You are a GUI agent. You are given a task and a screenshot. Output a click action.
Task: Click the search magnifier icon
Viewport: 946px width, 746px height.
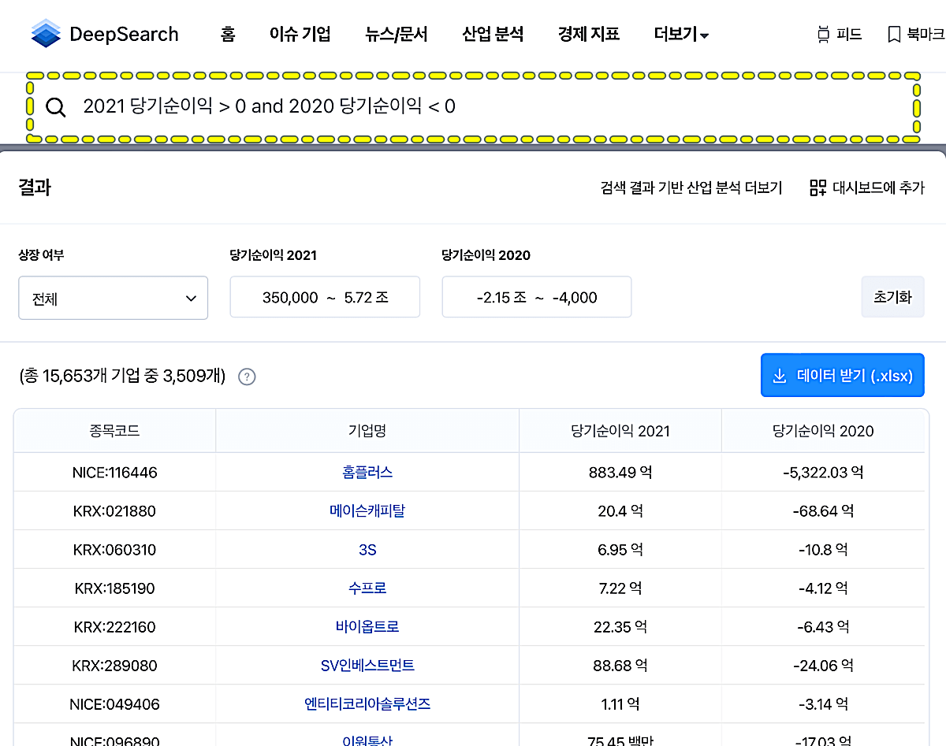pos(55,107)
